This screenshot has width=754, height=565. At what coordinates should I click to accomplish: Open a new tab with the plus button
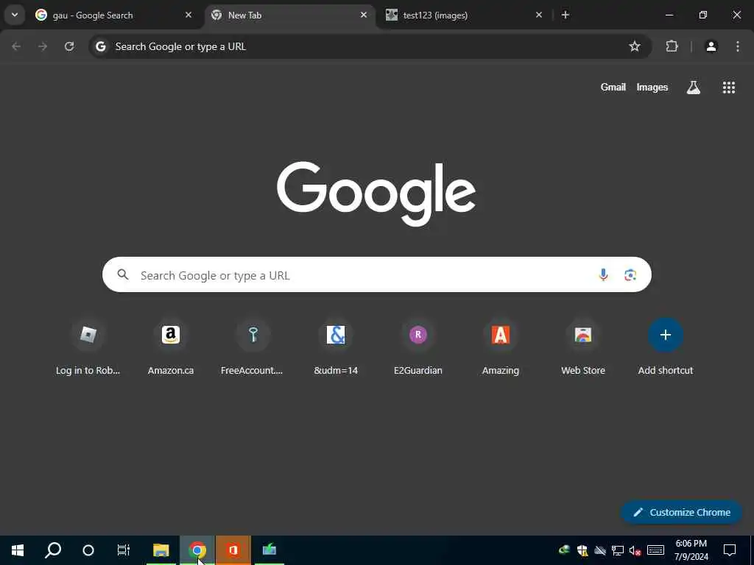pos(565,15)
